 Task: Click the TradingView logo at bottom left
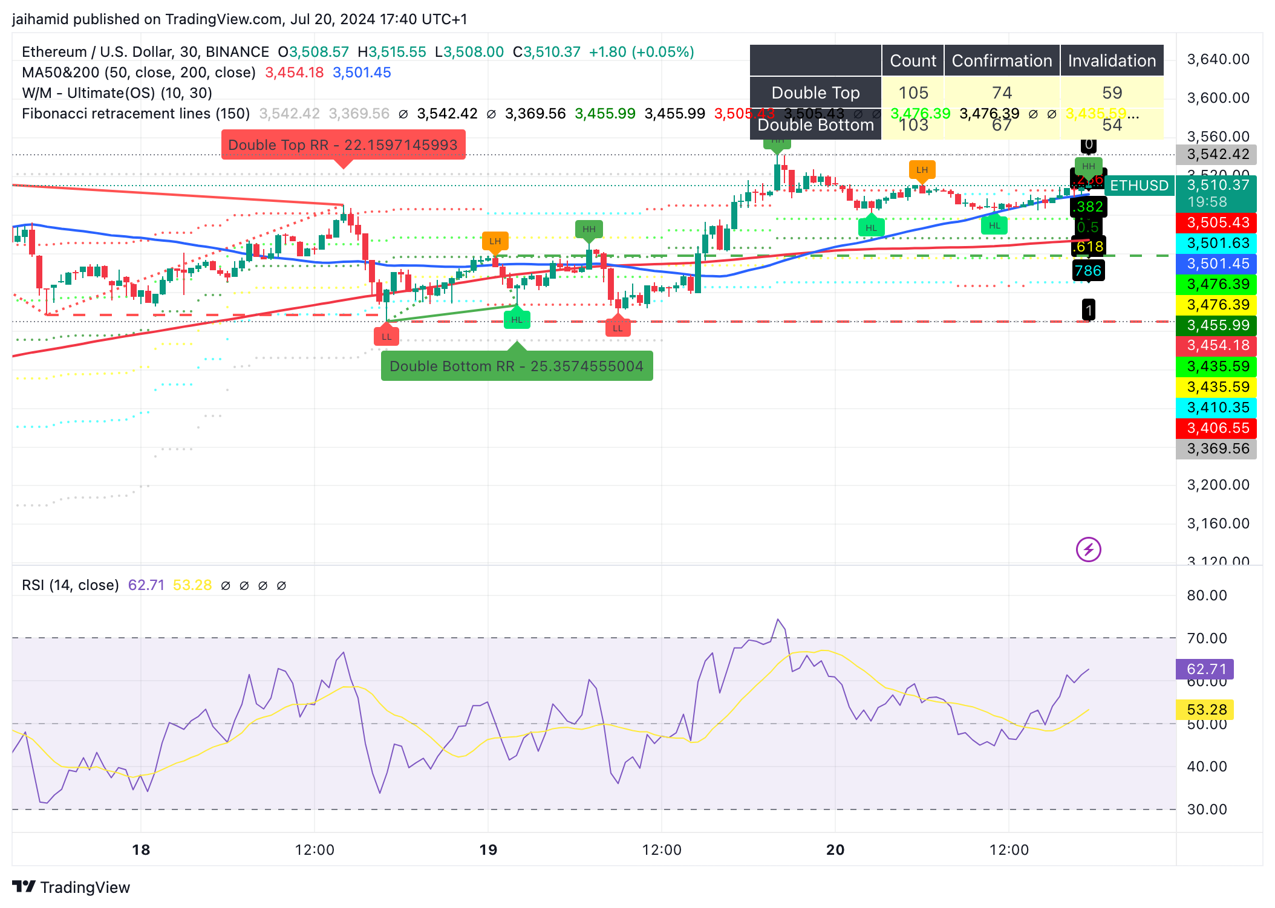pyautogui.click(x=71, y=887)
